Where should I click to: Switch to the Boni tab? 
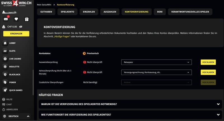[x=160, y=12]
